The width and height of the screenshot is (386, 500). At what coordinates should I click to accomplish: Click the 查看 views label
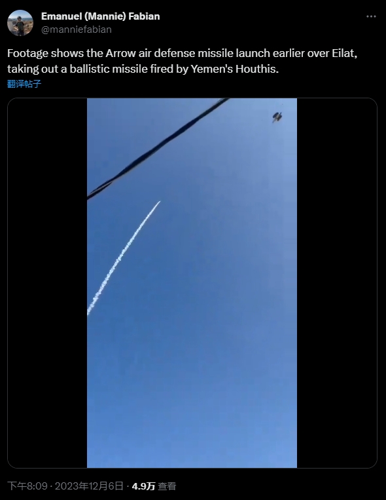pyautogui.click(x=167, y=486)
